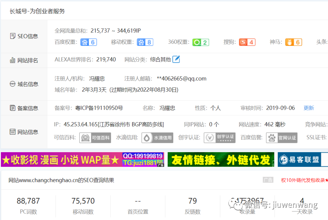
Task: Click registrant email **4062665@qq.com
Action: [x=182, y=79]
